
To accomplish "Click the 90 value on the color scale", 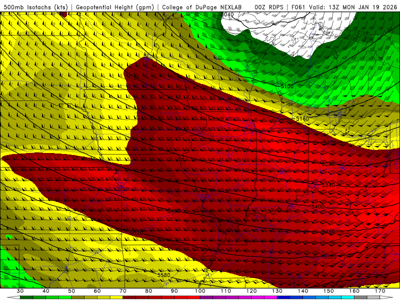I will click(x=174, y=291).
